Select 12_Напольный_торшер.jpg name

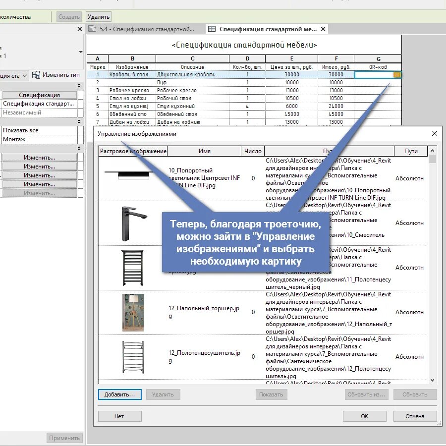pos(204,312)
